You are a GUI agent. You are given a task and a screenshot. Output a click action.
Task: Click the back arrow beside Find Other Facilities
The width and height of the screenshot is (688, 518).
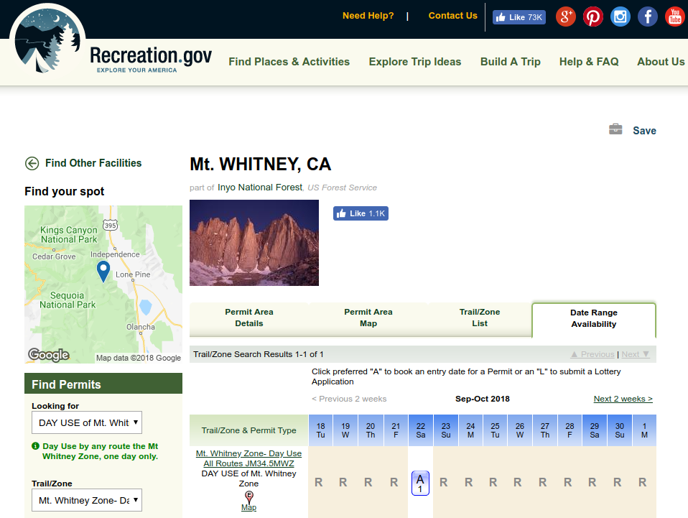point(32,163)
